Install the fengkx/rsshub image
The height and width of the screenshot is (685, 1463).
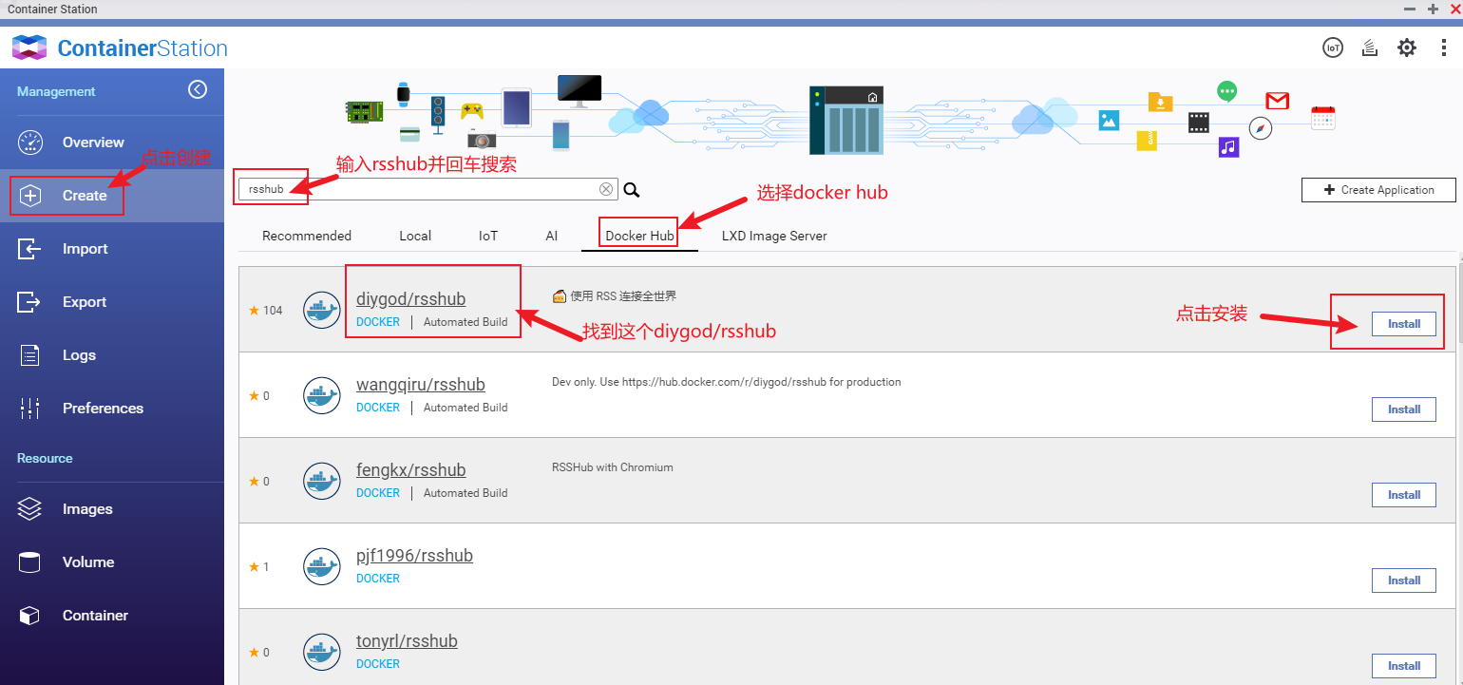tap(1404, 495)
